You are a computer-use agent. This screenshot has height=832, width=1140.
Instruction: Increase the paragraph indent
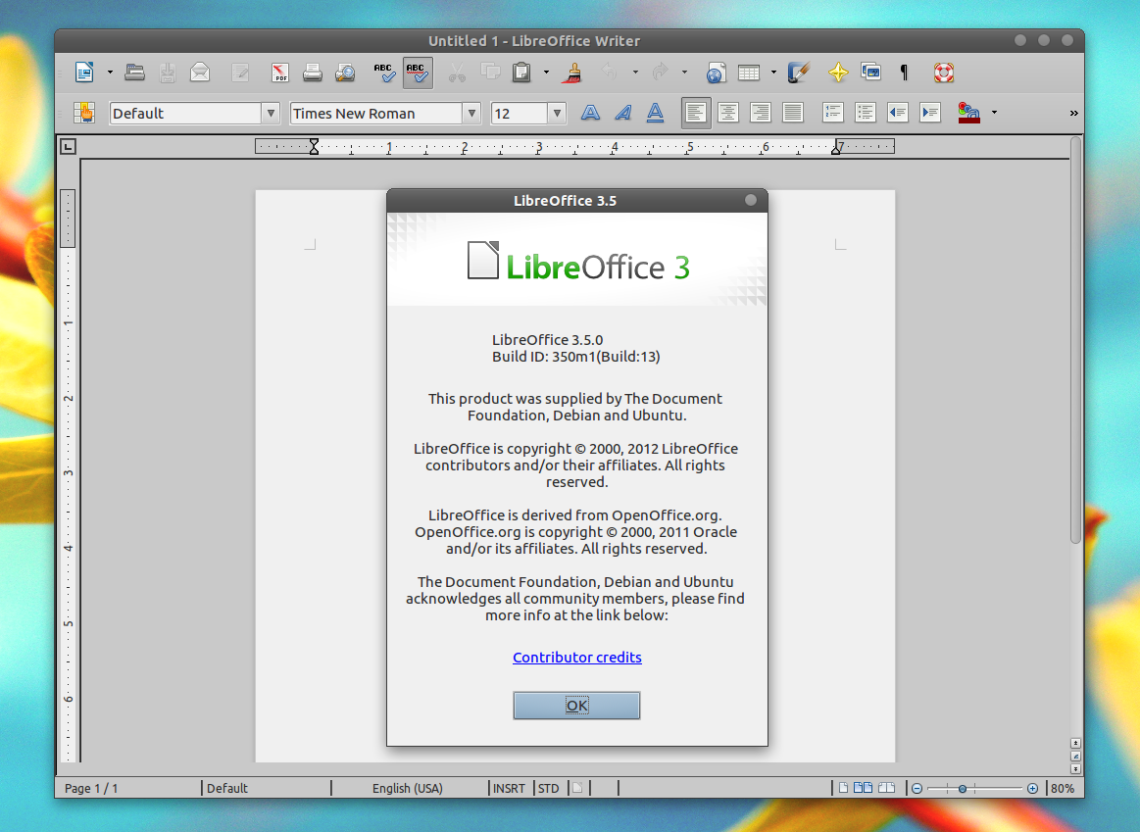(930, 113)
